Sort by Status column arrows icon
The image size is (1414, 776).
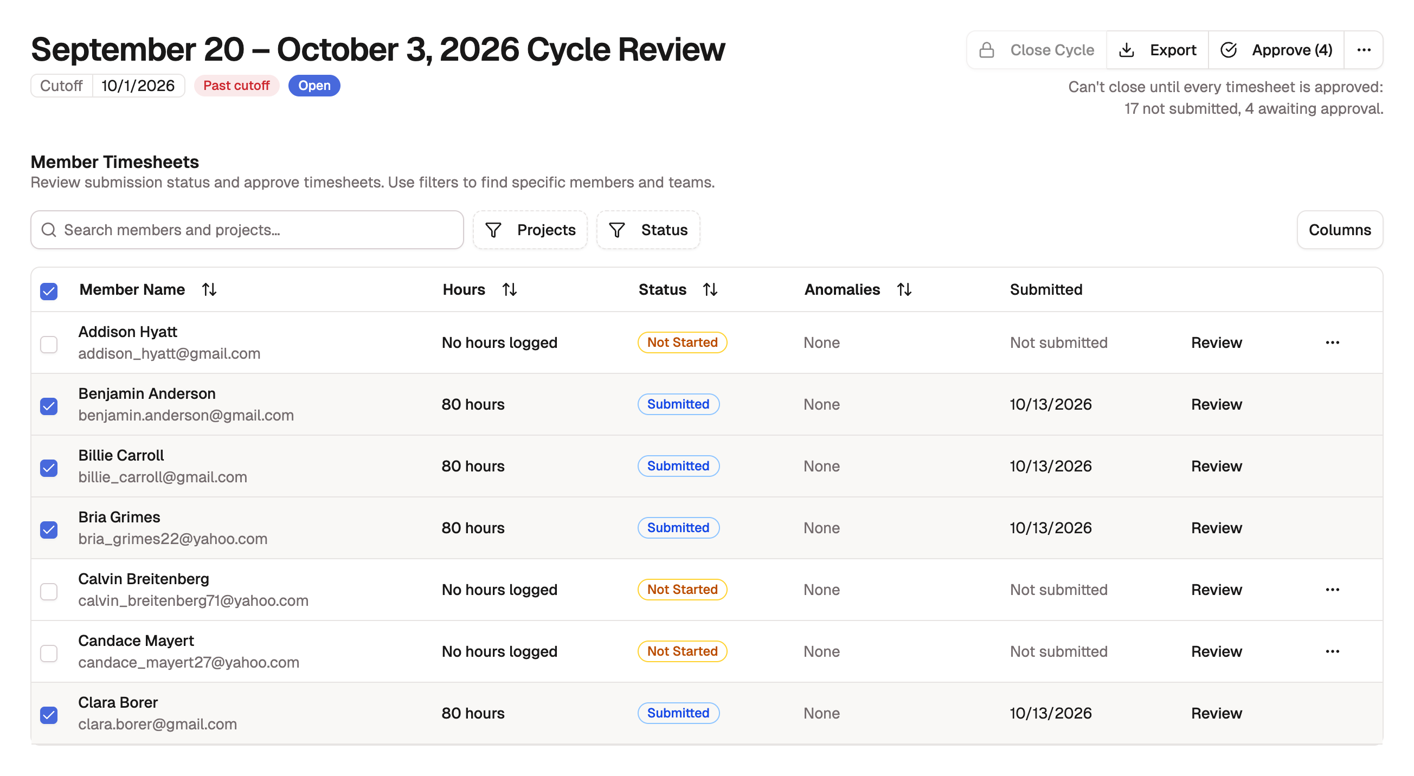pos(710,289)
